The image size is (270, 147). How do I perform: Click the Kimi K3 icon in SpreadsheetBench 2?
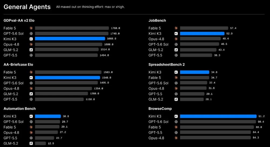coord(176,72)
